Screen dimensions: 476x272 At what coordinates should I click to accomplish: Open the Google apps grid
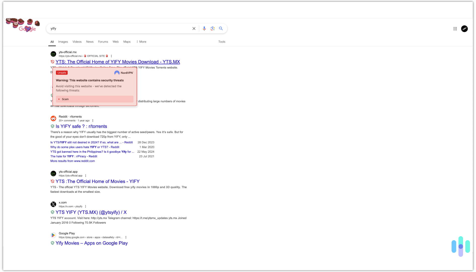point(455,28)
